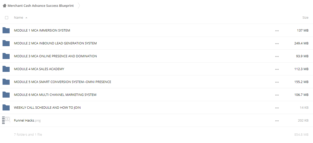Viewport: 313px width, 143px height.
Task: Open the more-actions menu for Funnel Hacks.png
Action: click(x=277, y=121)
